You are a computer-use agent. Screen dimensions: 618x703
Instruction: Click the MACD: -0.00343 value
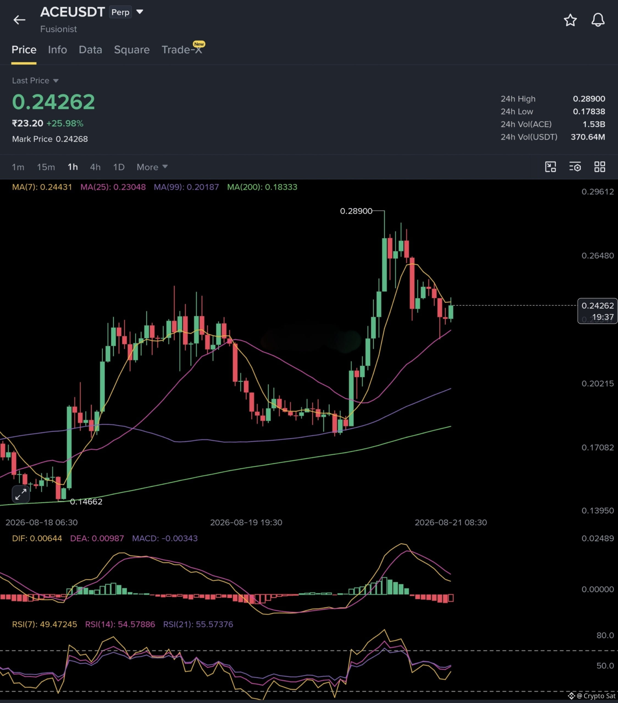[165, 538]
